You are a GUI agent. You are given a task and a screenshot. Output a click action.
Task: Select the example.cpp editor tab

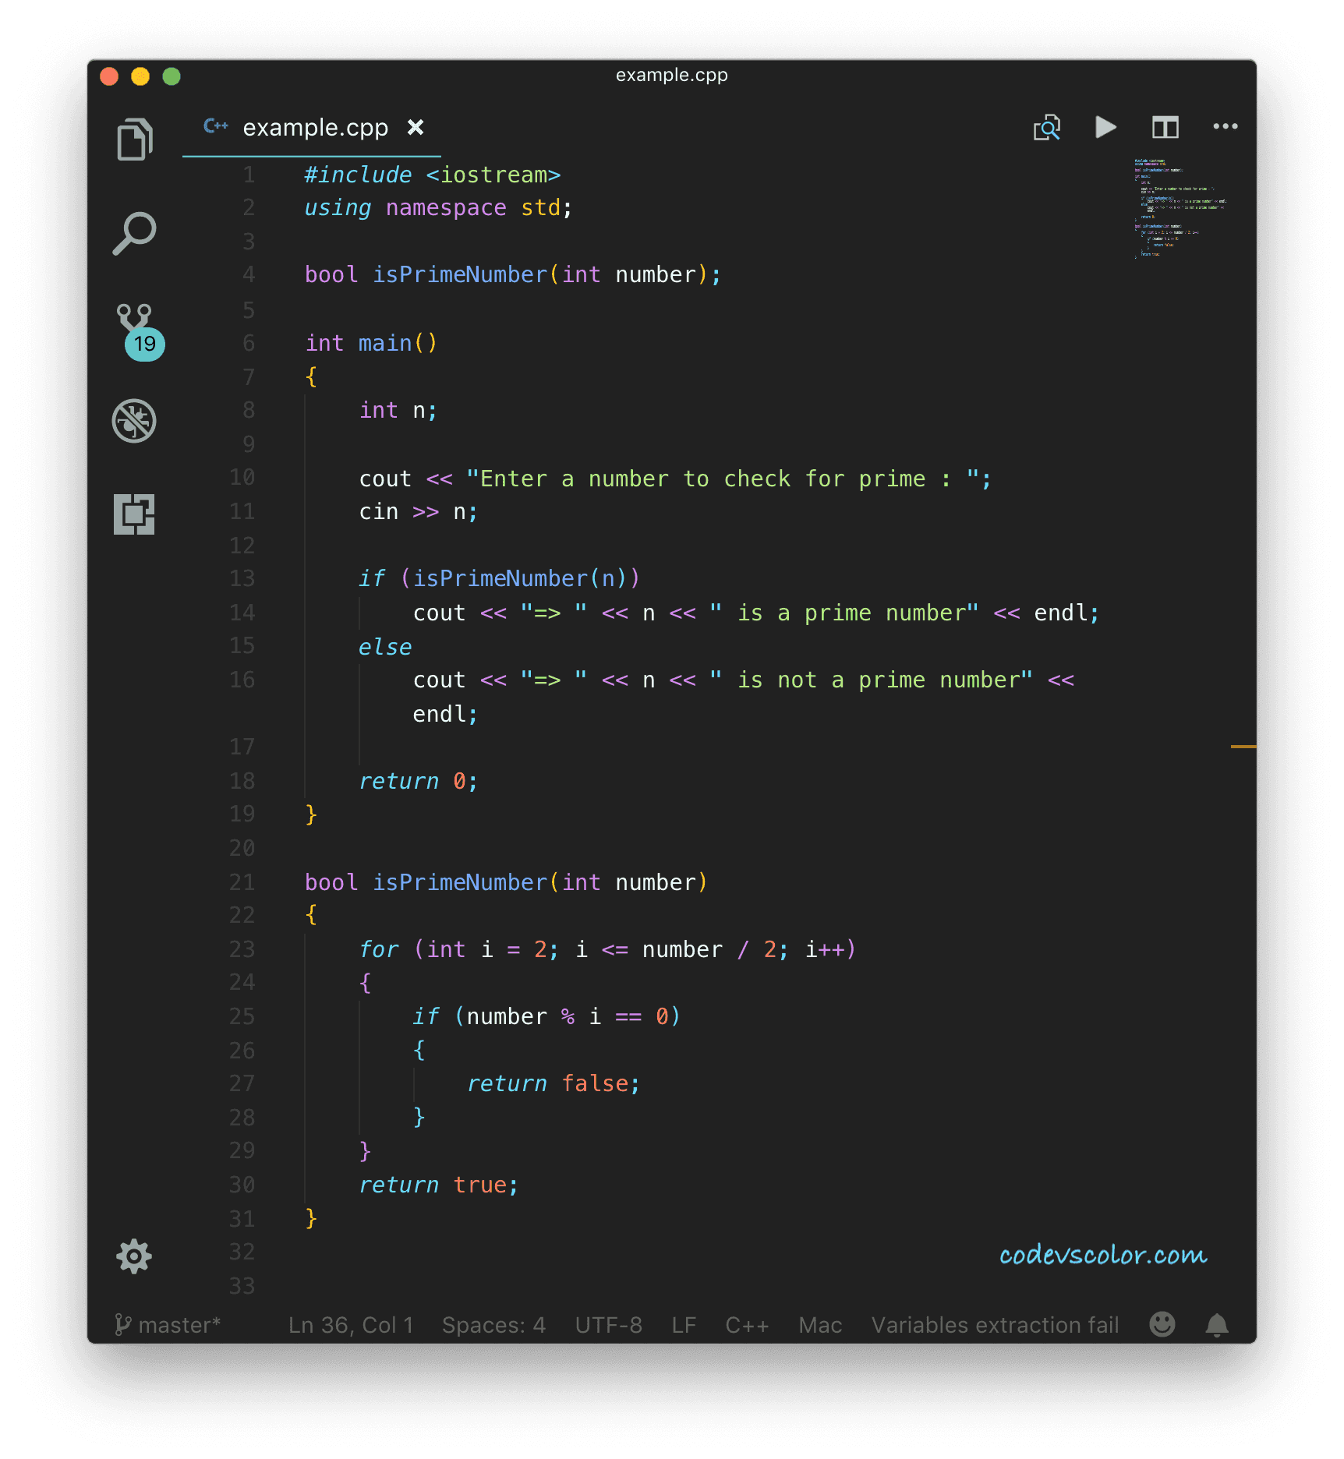click(x=315, y=127)
